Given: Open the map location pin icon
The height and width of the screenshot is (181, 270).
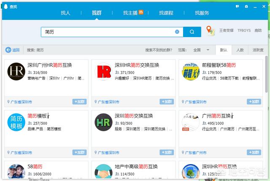Looking at the screenshot, I should pyautogui.click(x=210, y=31).
